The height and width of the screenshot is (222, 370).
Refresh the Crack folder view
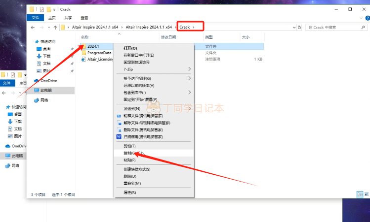coord(299,27)
